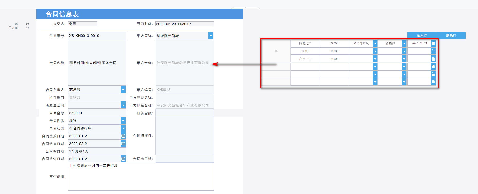This screenshot has width=478, height=194.
Task: Open calendar icon in 户外广告 row
Action: [433, 59]
